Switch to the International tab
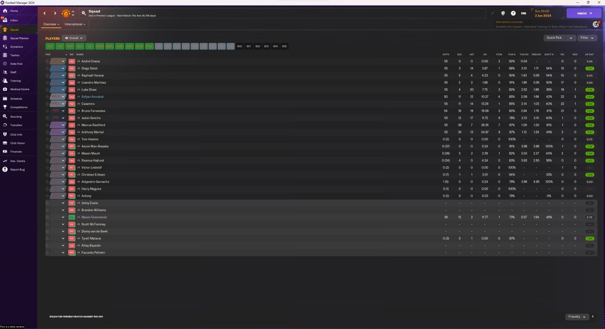Viewport: 605px width, 329px height. [x=75, y=24]
